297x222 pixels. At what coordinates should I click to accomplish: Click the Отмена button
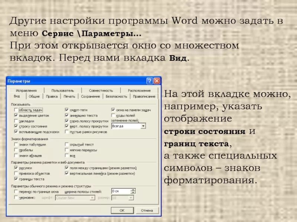147,210
